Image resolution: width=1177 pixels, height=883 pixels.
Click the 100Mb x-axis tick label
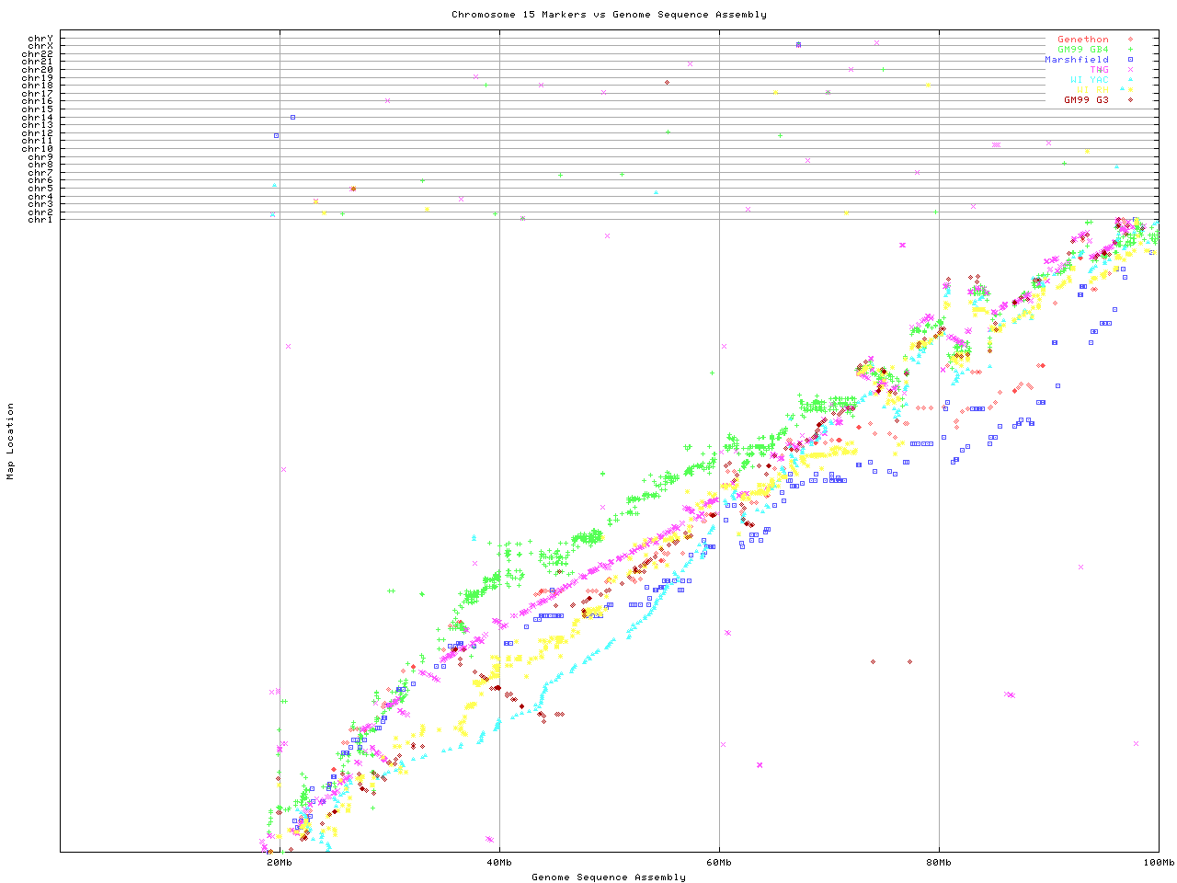click(1158, 863)
